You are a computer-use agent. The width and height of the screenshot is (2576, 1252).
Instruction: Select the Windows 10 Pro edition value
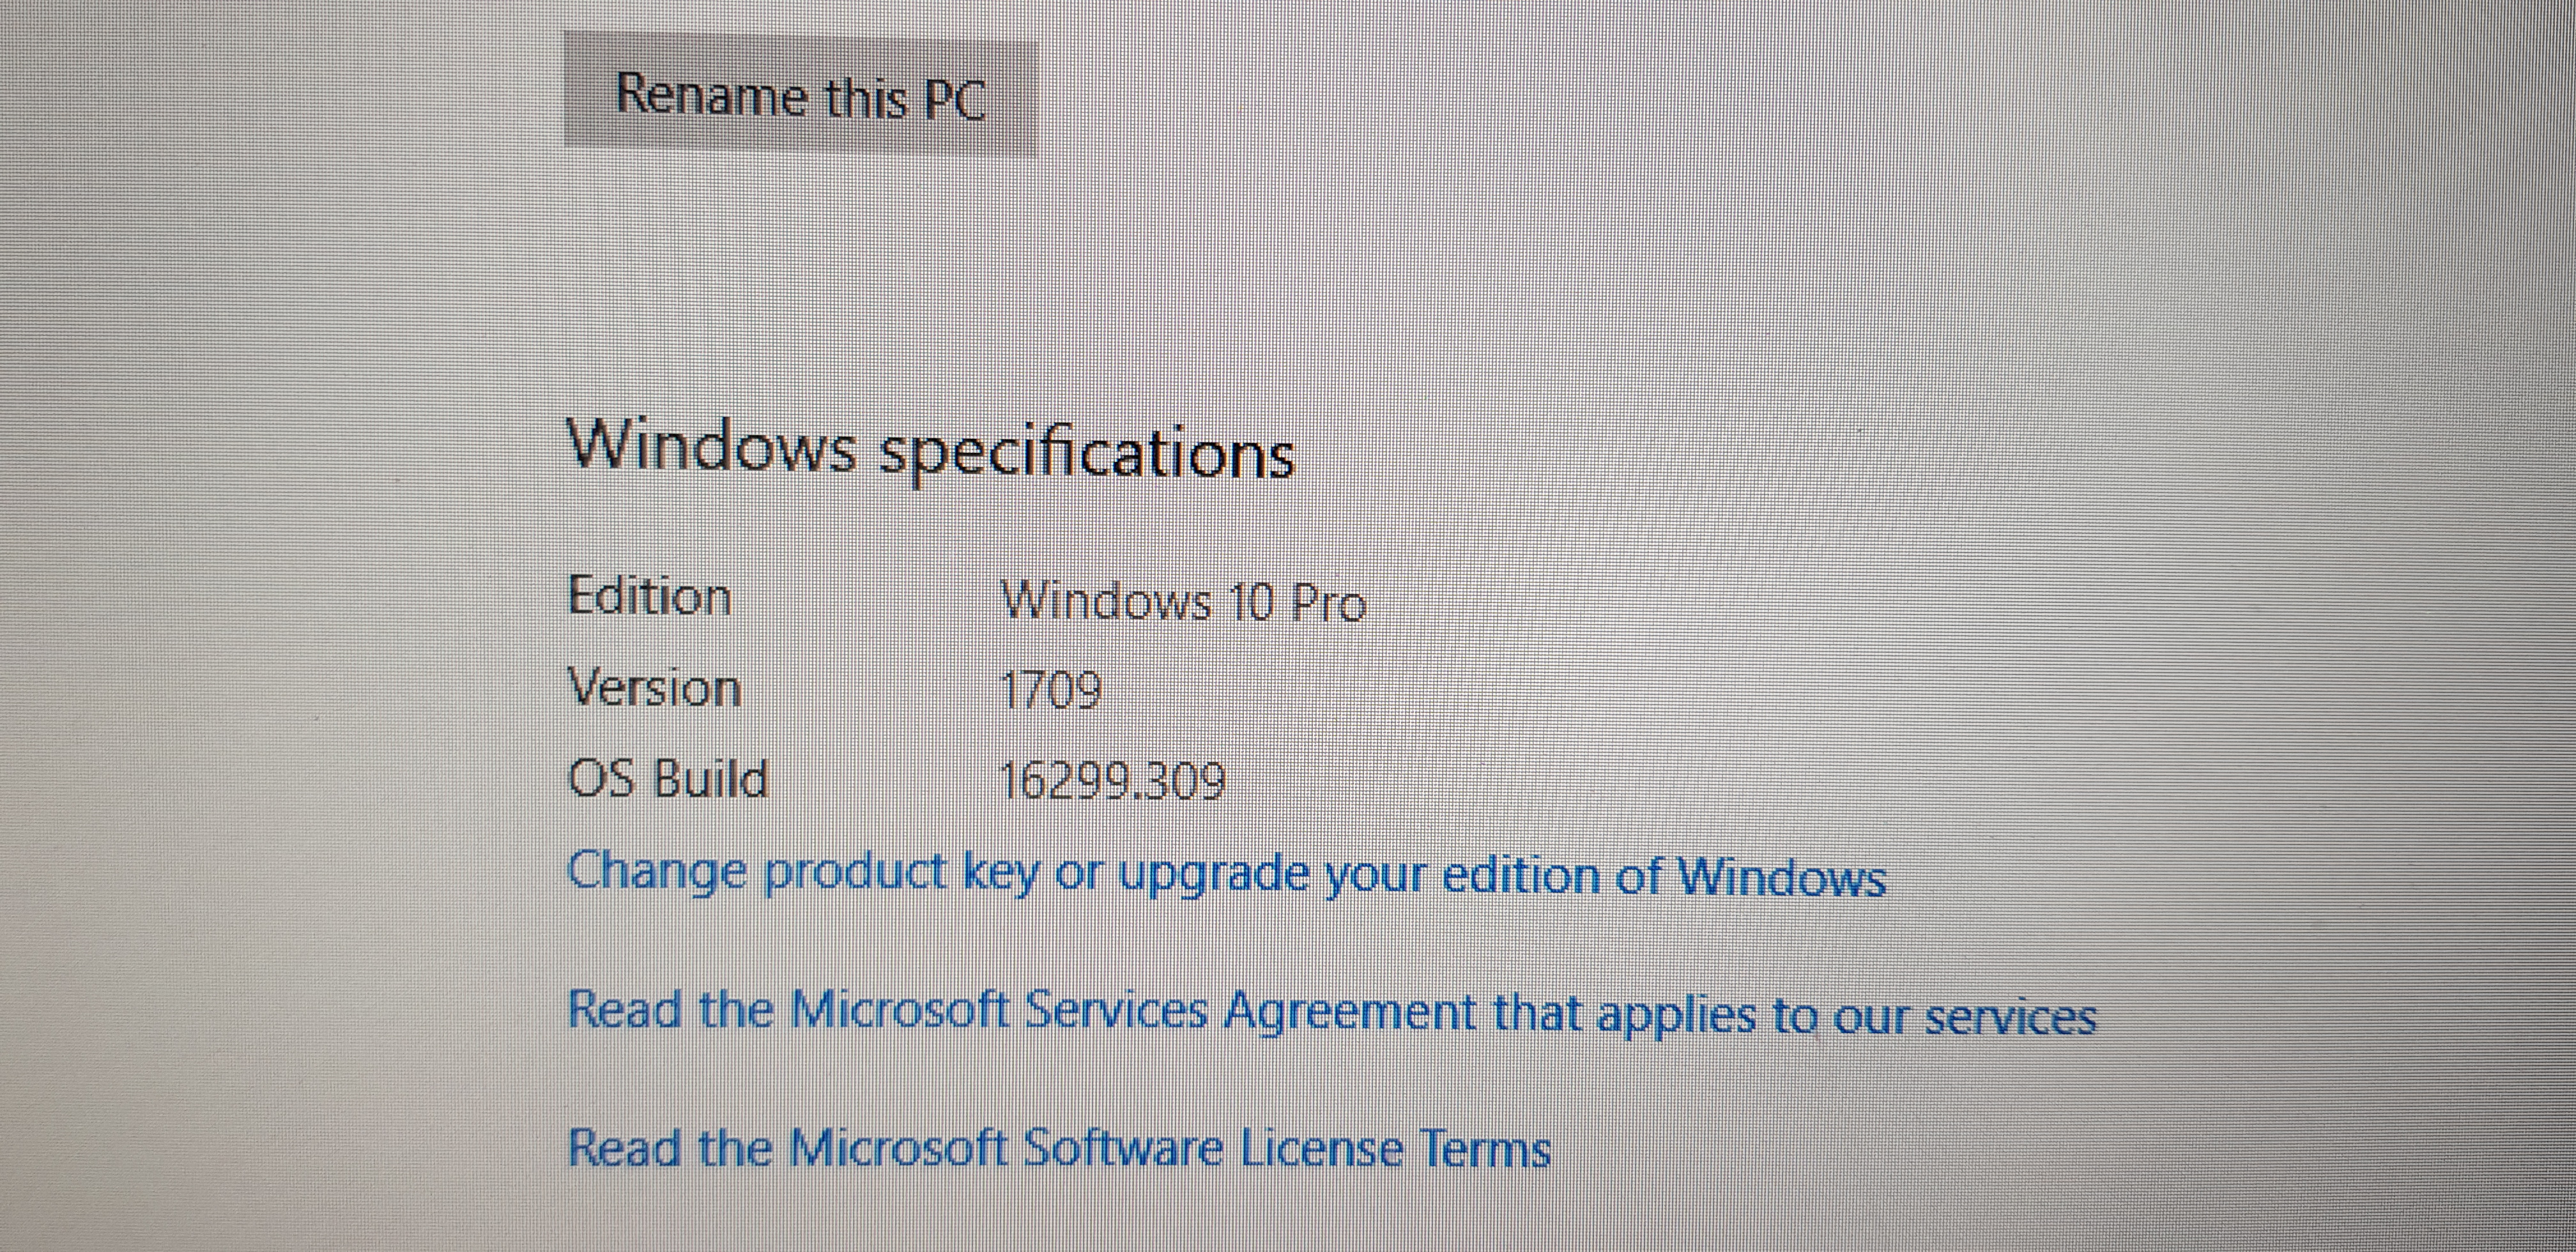[x=1183, y=601]
